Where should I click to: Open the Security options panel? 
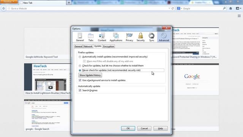tap(140, 37)
